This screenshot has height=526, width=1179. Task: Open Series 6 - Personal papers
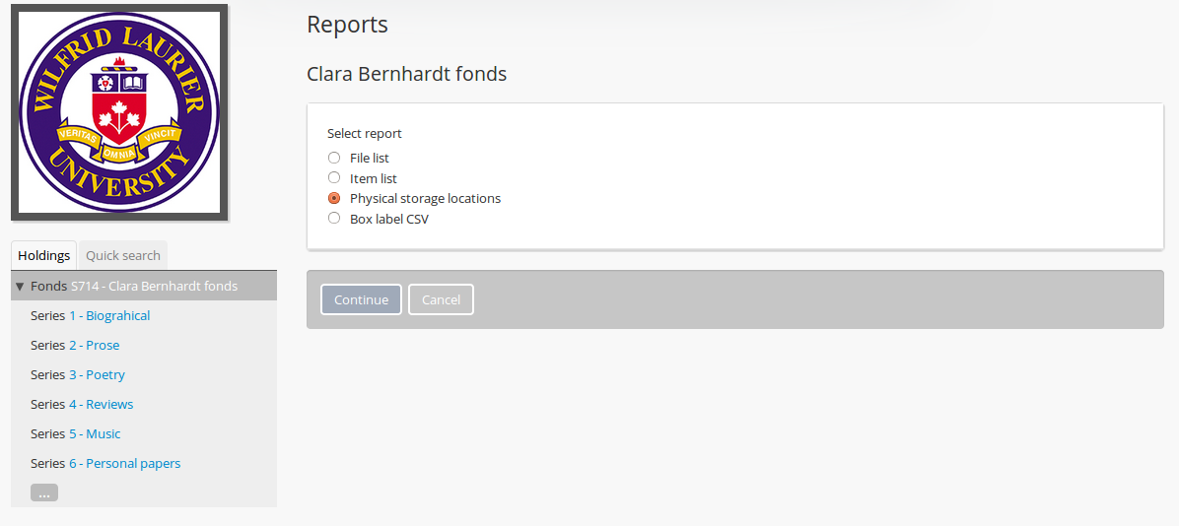124,464
